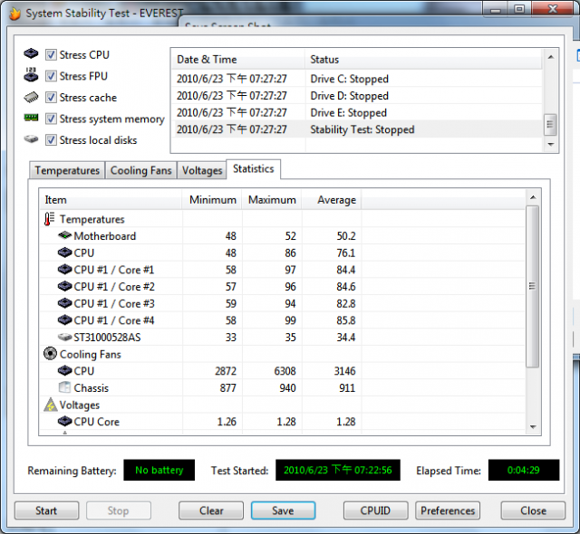Click the statistics list scrollbar thumb

click(532, 286)
